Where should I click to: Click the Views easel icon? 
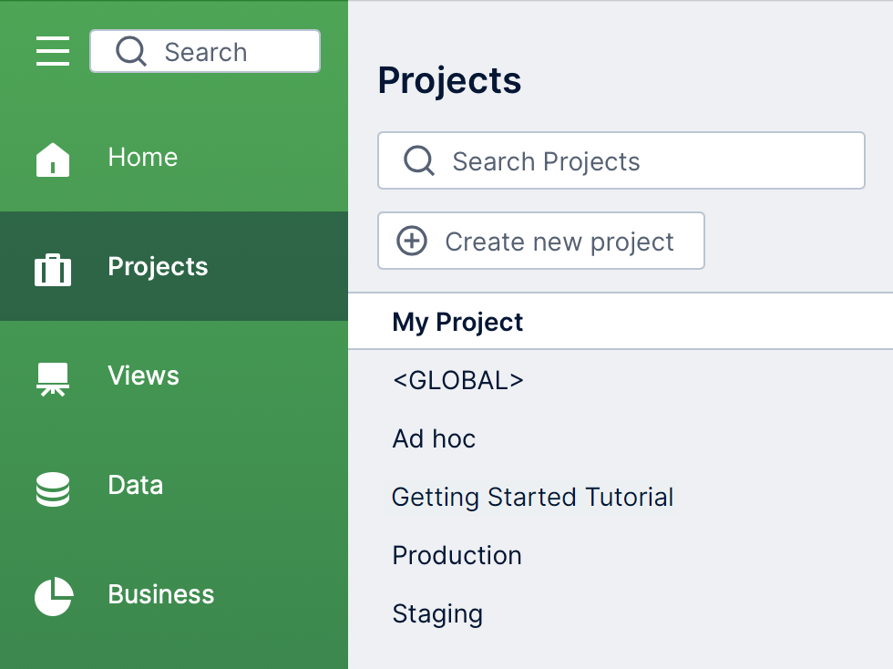pyautogui.click(x=53, y=379)
